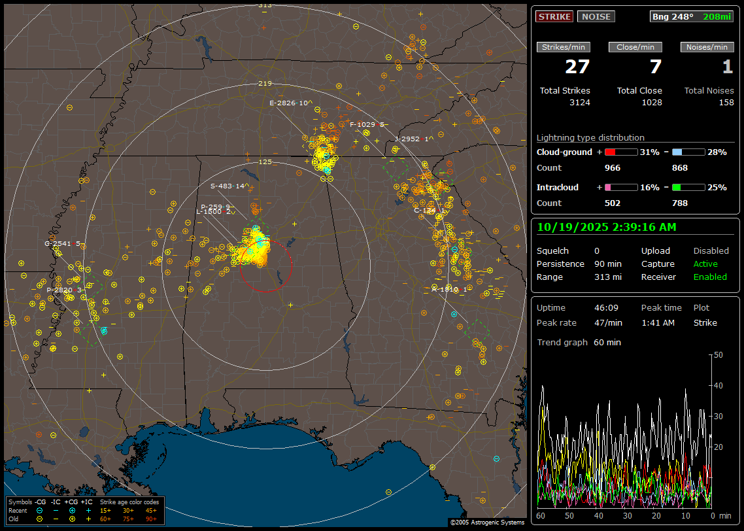Click the Strikes/min header button

tap(564, 47)
